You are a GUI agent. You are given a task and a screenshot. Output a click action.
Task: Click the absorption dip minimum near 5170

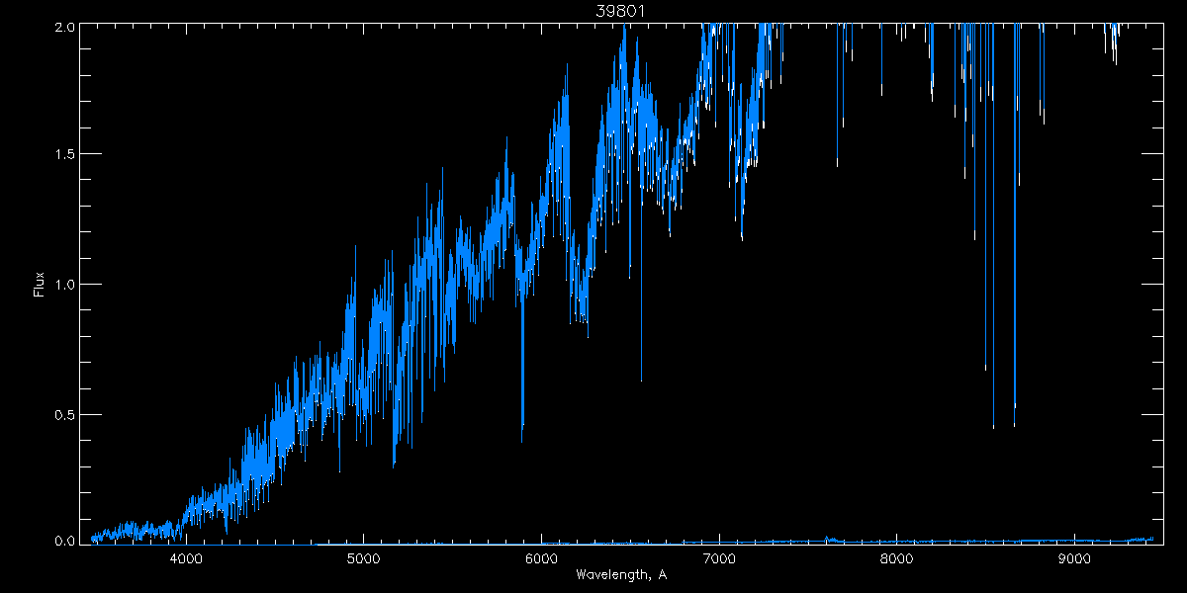coord(394,466)
